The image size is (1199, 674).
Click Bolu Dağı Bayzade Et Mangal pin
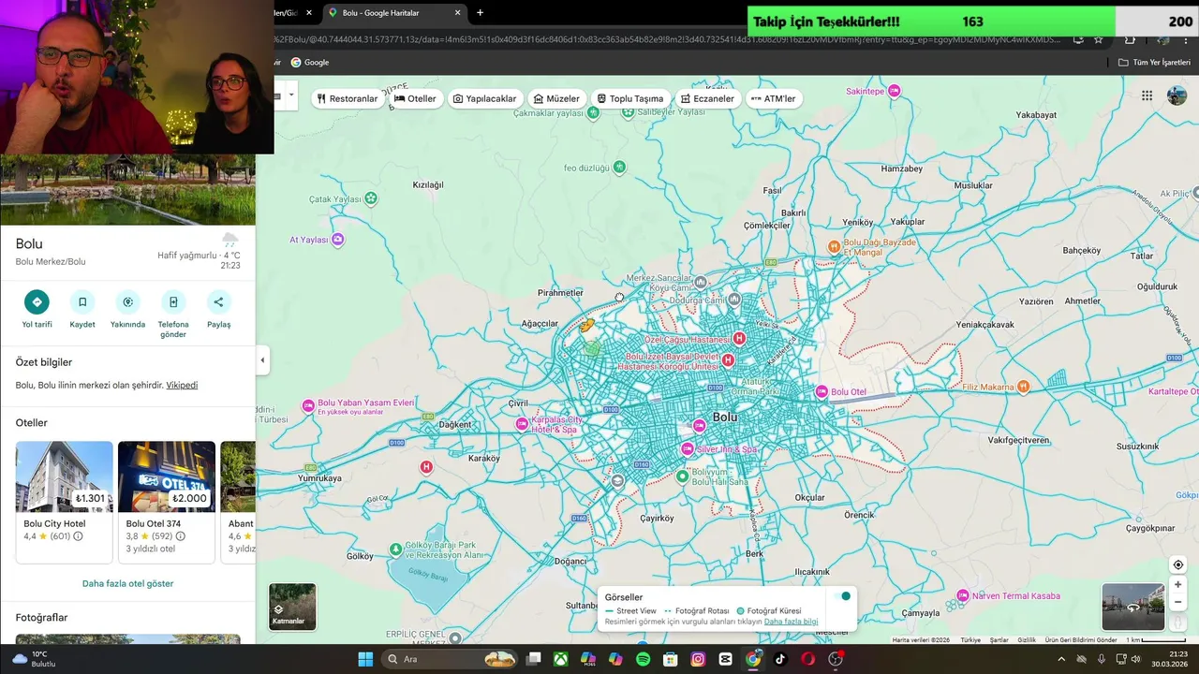834,246
